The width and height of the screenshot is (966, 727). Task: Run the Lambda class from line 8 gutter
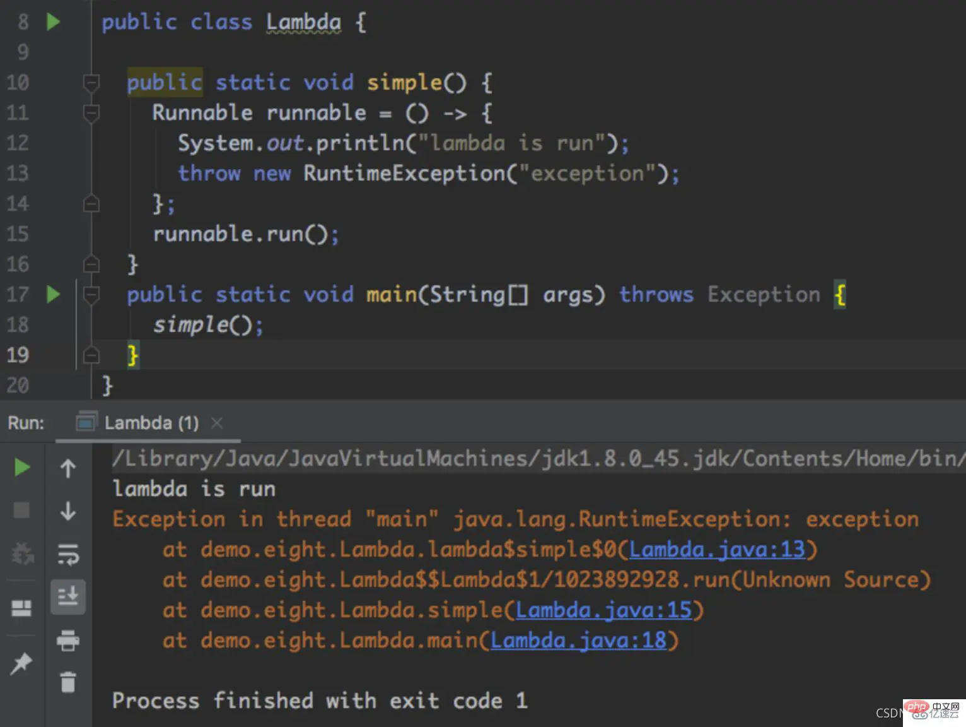tap(54, 21)
